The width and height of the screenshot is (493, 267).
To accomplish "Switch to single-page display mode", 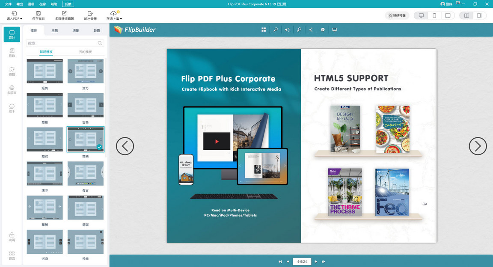I will coord(479,15).
